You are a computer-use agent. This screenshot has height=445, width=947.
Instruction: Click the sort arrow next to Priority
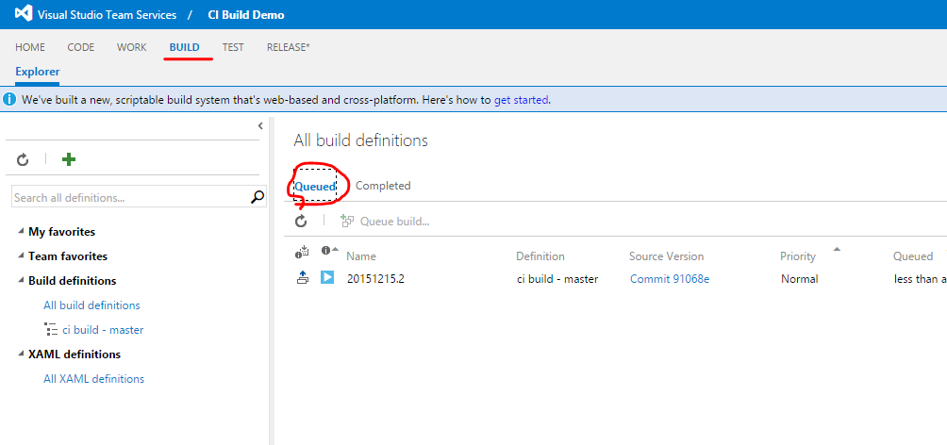tap(837, 249)
